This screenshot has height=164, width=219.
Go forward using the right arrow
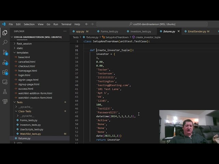[92, 24]
